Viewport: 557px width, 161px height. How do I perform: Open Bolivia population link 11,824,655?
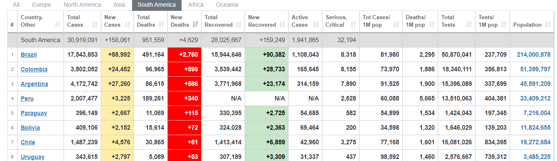pyautogui.click(x=535, y=128)
